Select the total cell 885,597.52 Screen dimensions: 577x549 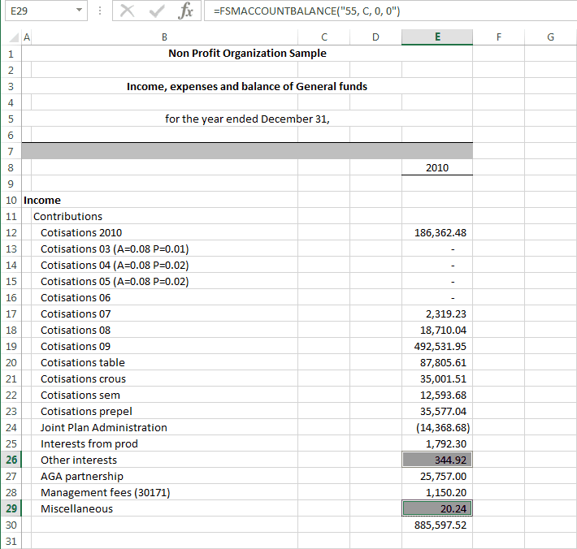coord(437,525)
